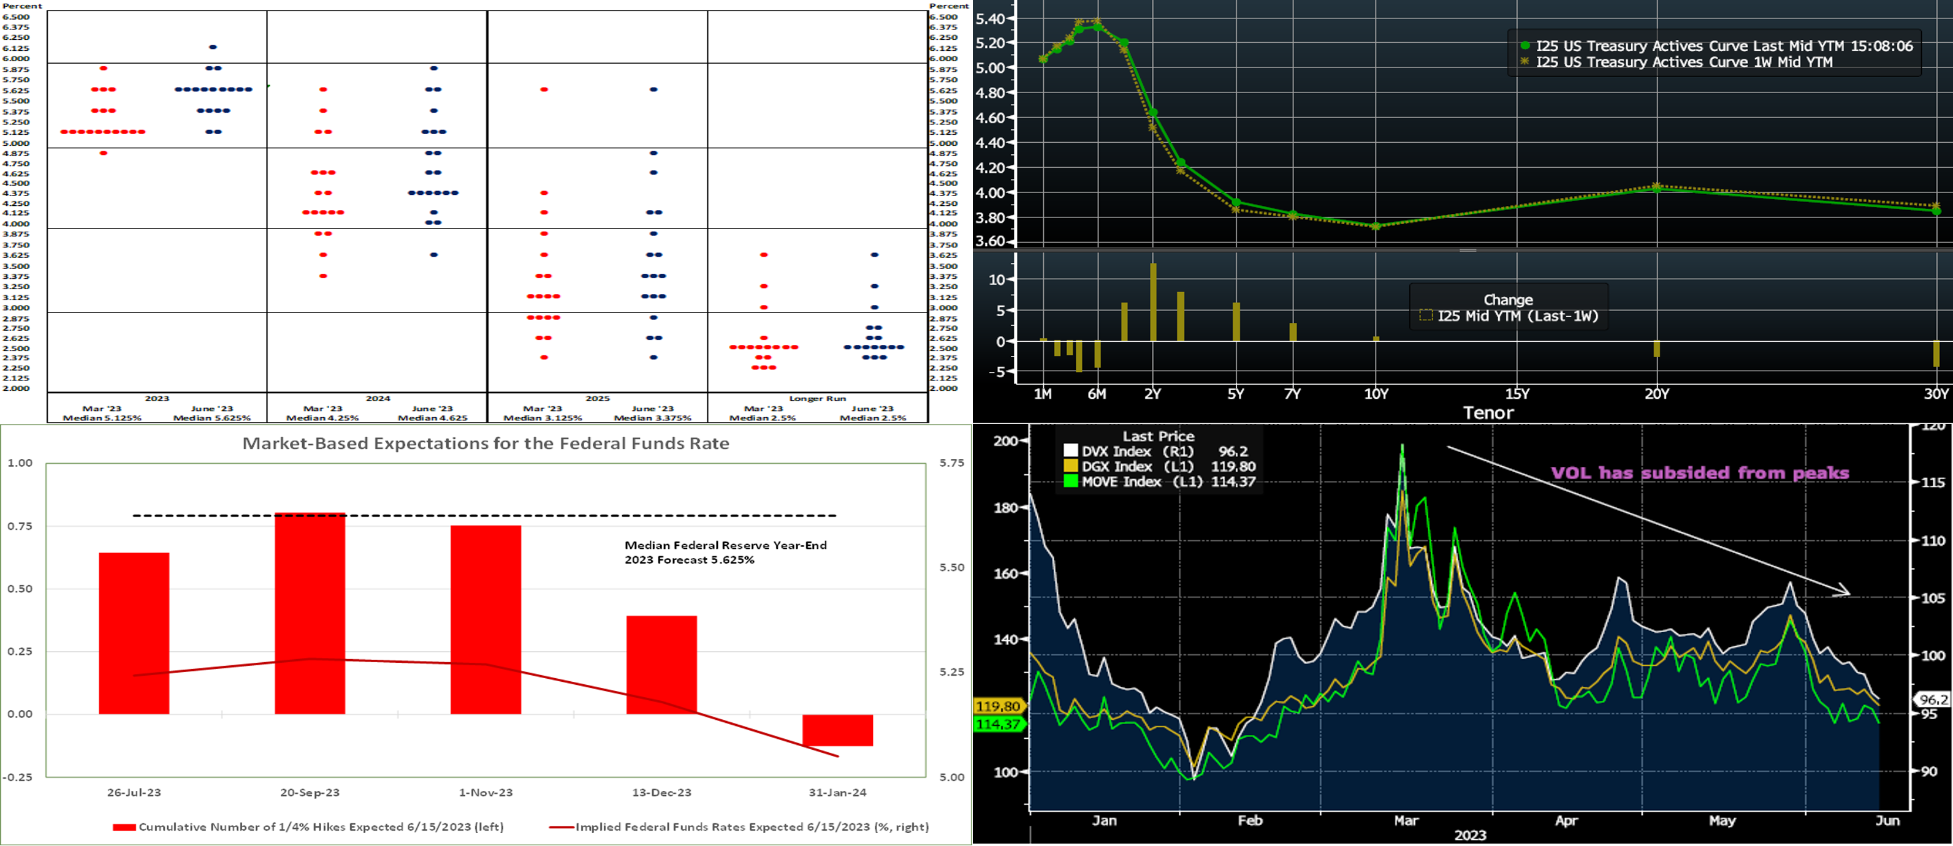
Task: Click the 2Y tenor axis label
Action: [x=1152, y=394]
